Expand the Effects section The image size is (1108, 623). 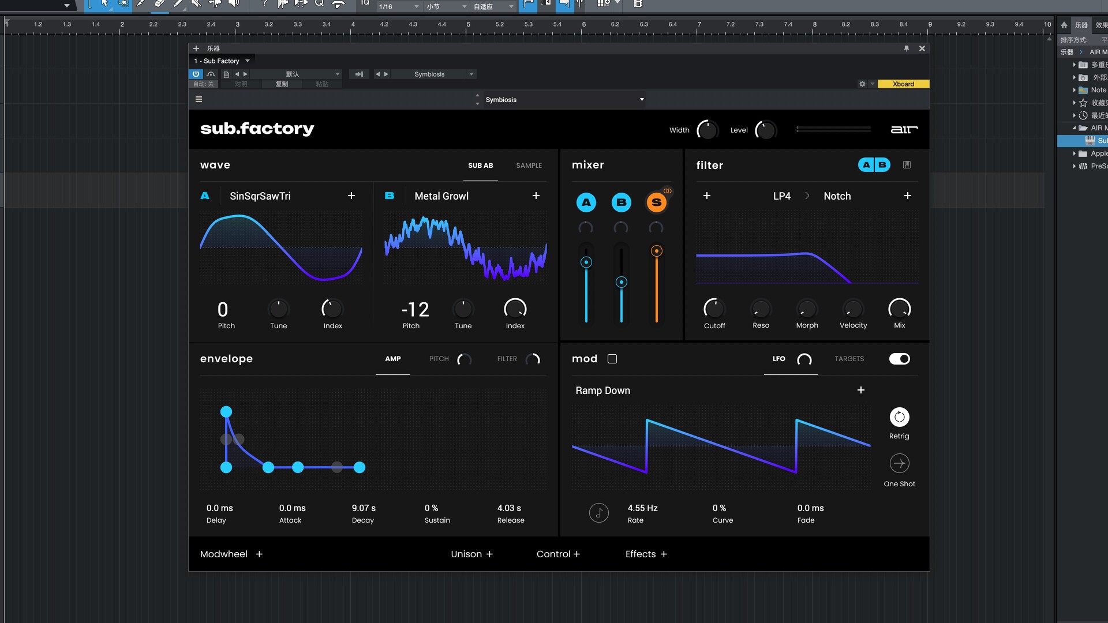click(x=646, y=554)
